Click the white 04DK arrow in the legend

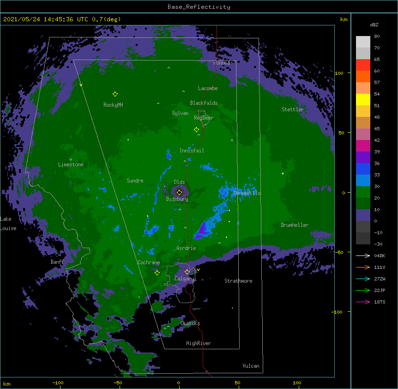pos(363,255)
